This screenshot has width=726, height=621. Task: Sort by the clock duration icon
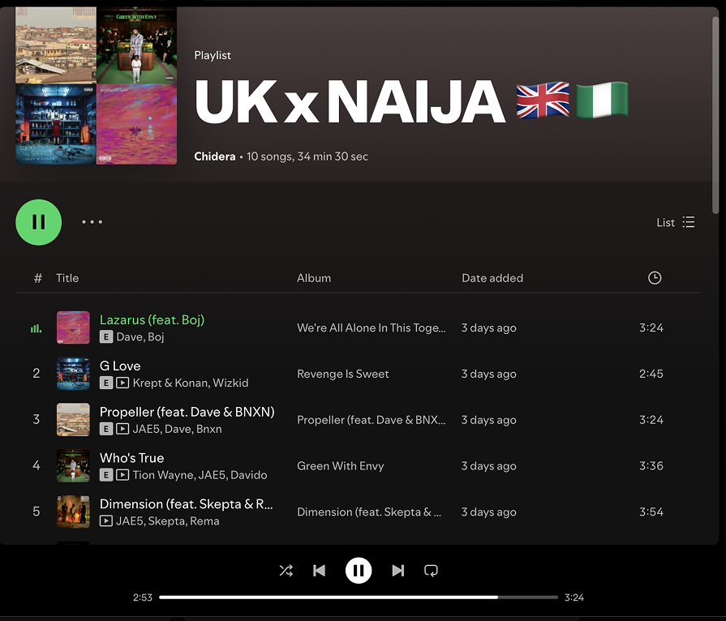point(655,278)
